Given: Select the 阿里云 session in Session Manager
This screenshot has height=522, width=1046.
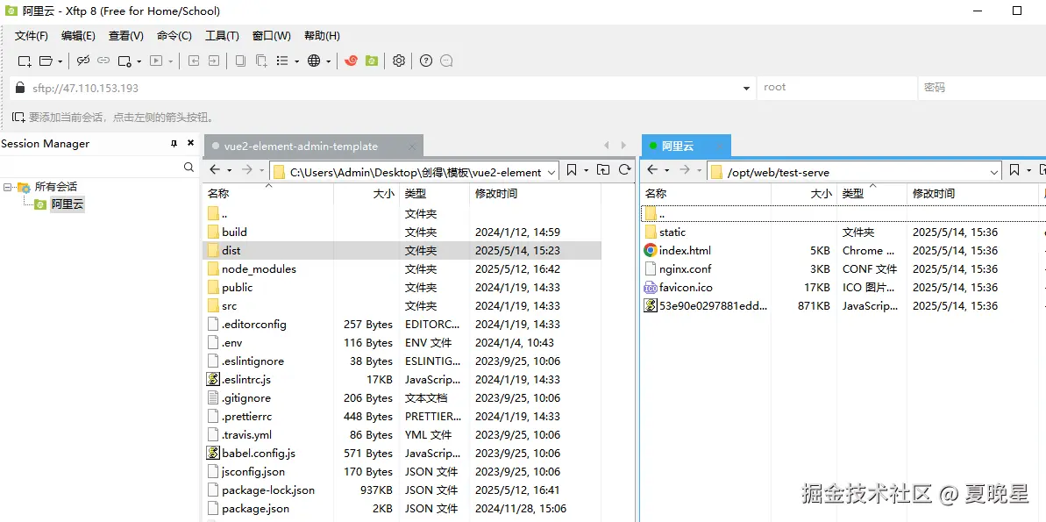Looking at the screenshot, I should click(68, 204).
